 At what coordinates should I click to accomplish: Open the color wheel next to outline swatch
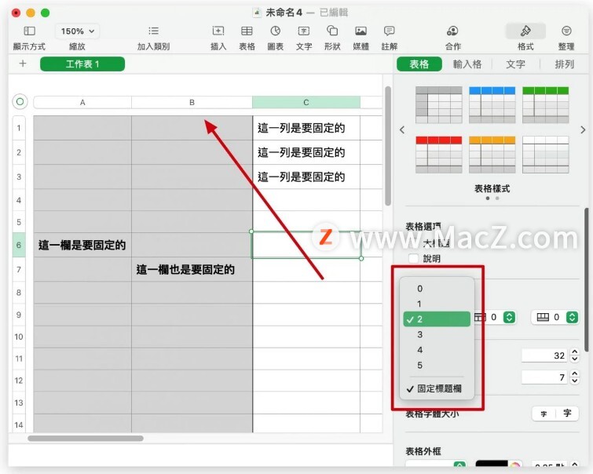click(x=514, y=465)
